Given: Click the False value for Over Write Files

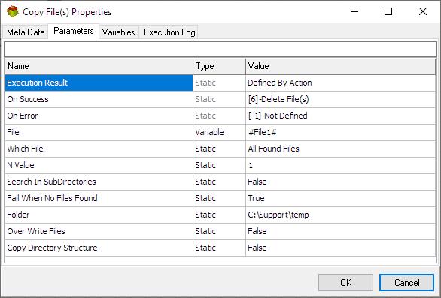Looking at the screenshot, I should pos(341,231).
